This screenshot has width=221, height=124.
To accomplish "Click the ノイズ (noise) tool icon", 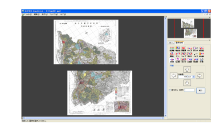I will coord(196,54).
